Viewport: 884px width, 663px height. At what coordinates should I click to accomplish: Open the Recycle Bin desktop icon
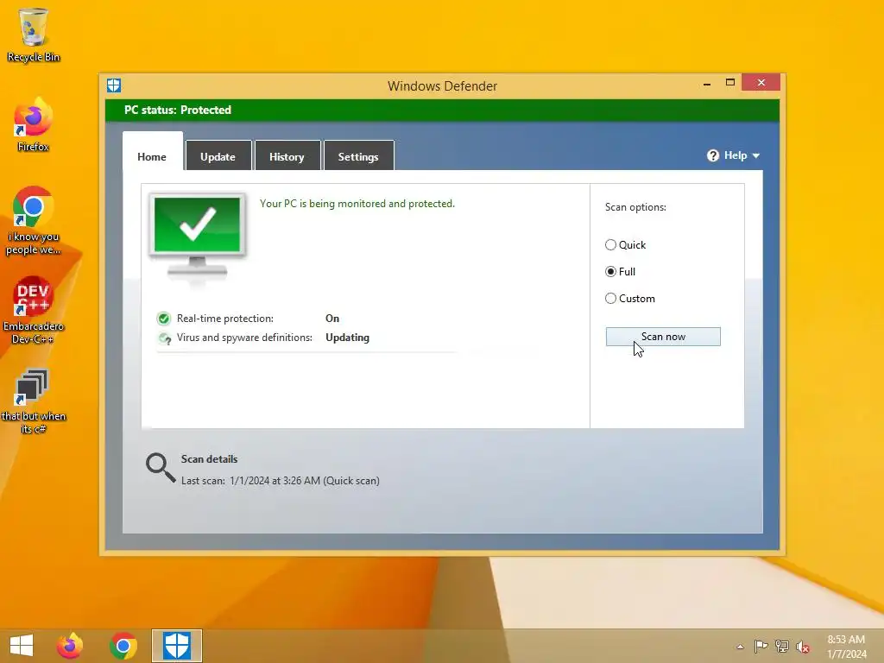(x=34, y=35)
